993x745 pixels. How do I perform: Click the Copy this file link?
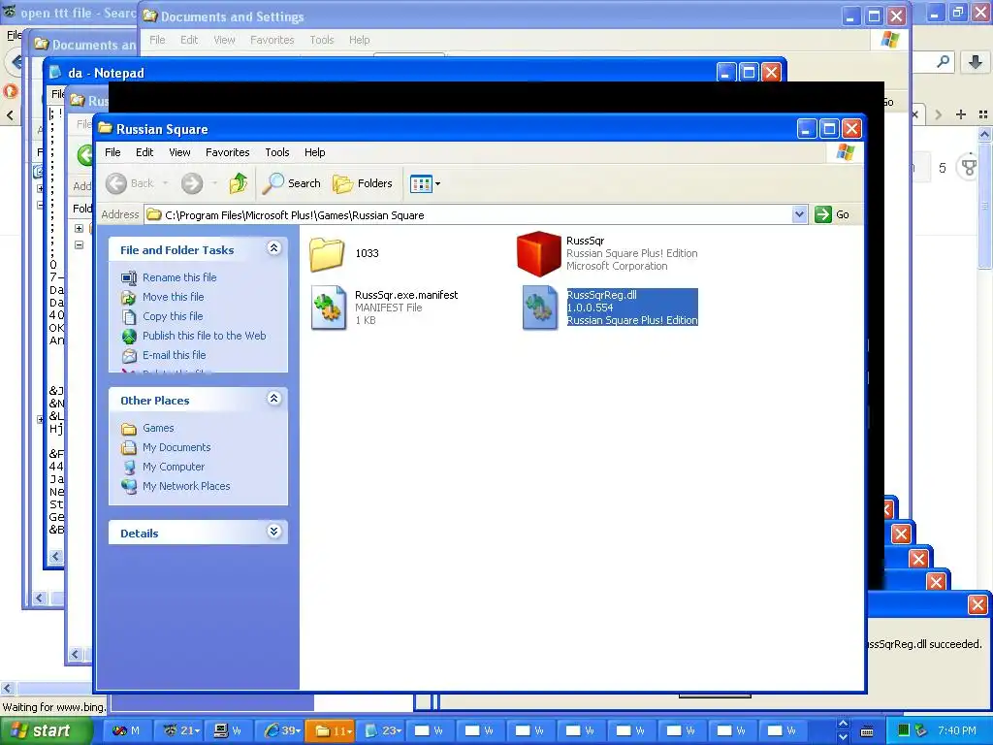(x=173, y=316)
